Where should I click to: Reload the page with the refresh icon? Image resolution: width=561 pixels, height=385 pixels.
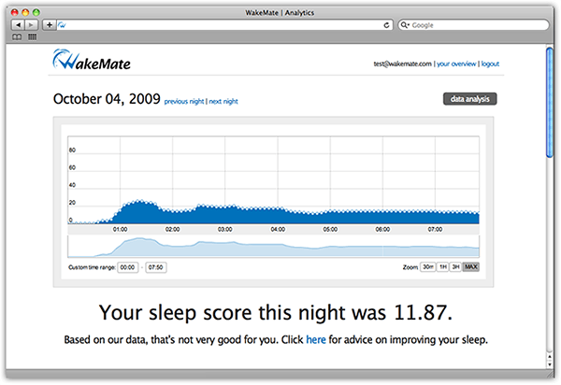tap(386, 25)
